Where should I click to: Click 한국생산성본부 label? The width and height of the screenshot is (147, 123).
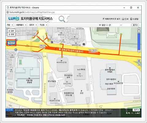pyautogui.click(x=68, y=76)
